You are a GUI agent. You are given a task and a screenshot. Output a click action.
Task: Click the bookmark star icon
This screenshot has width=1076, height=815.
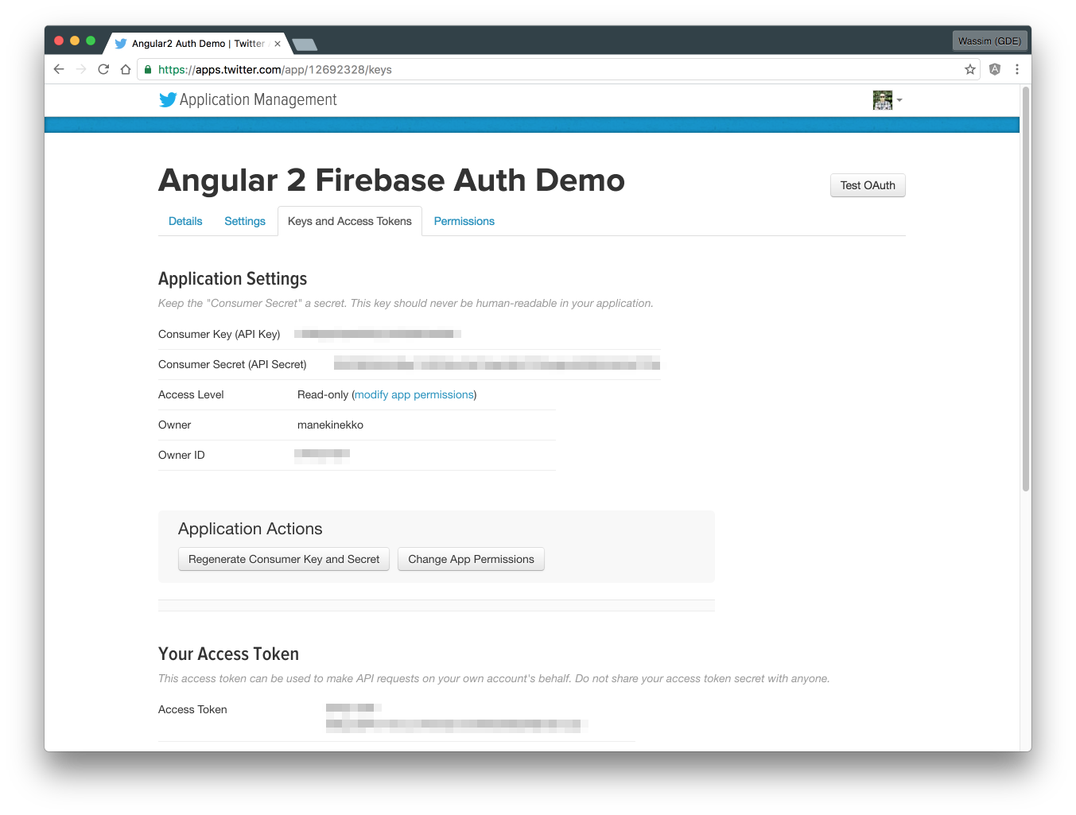point(970,69)
